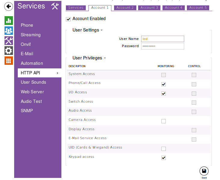Expand the HTTP API menu arrow
Screen dimensions: 220x180
point(57,73)
